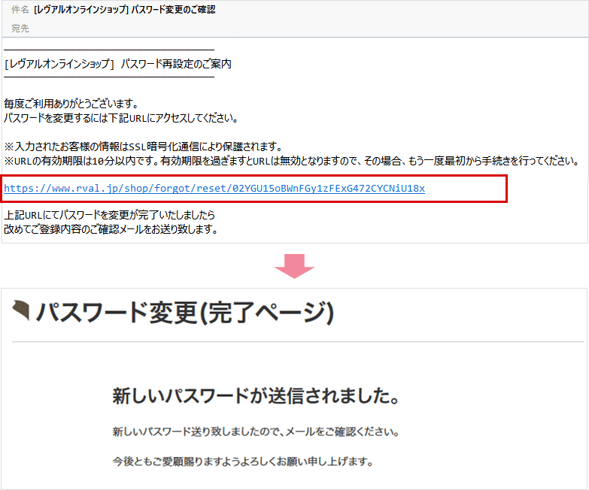Screen dimensions: 589x490
Task: Click the メールをご確認ください message
Action: (x=256, y=431)
